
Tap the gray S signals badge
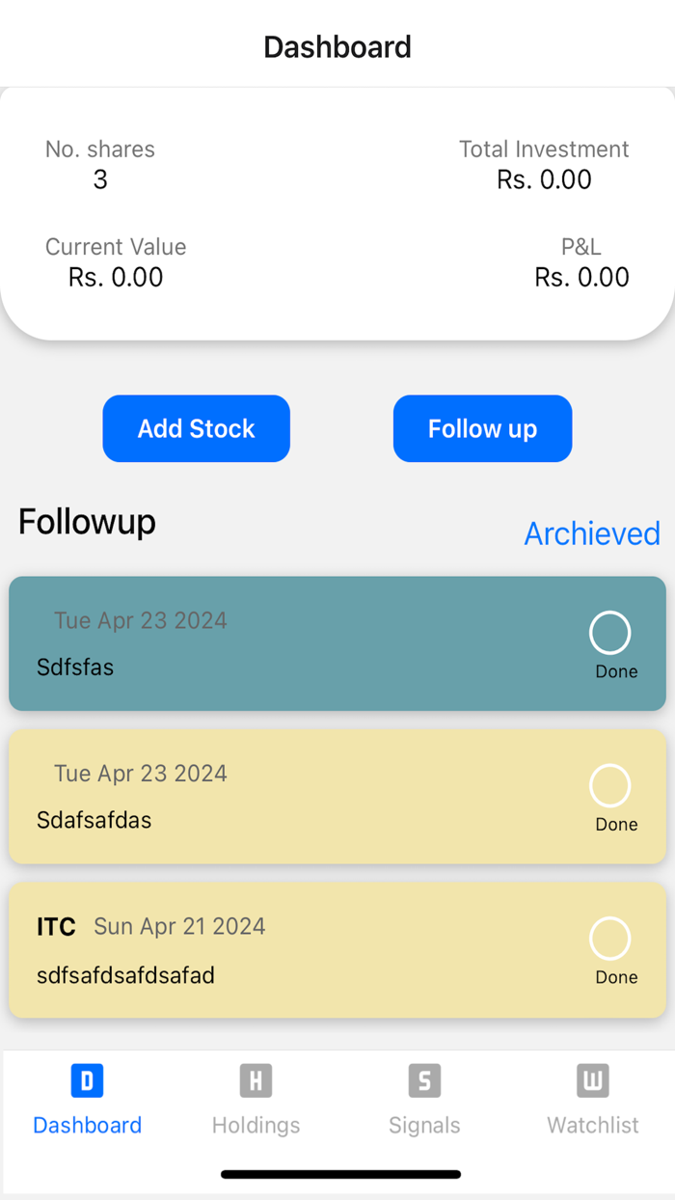pyautogui.click(x=424, y=1080)
